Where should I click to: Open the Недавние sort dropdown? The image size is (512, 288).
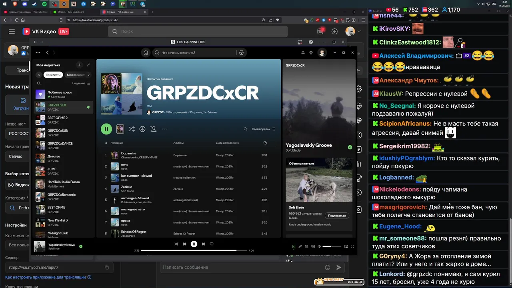(81, 83)
